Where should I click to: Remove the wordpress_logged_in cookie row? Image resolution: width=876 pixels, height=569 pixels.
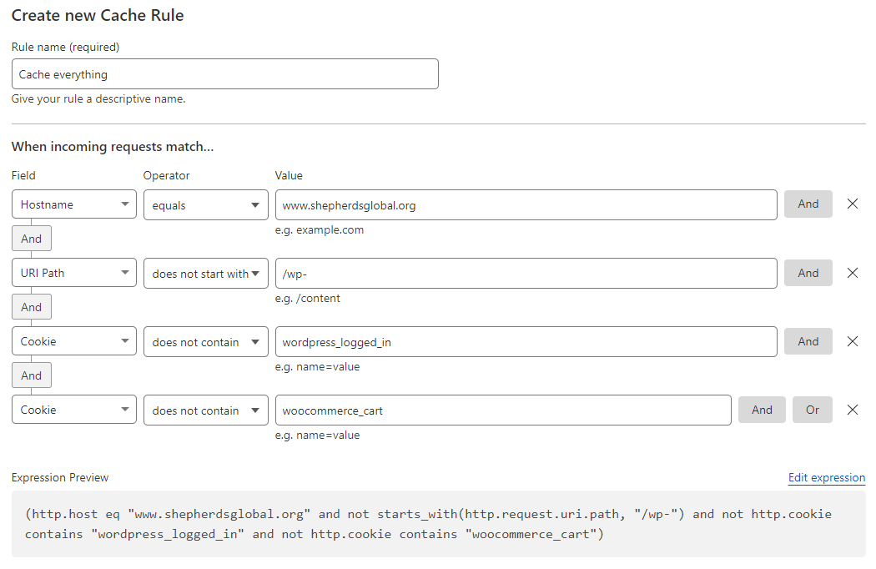(853, 341)
